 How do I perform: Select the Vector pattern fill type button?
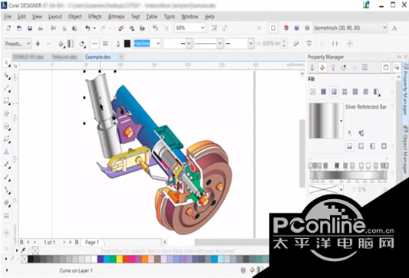point(345,92)
